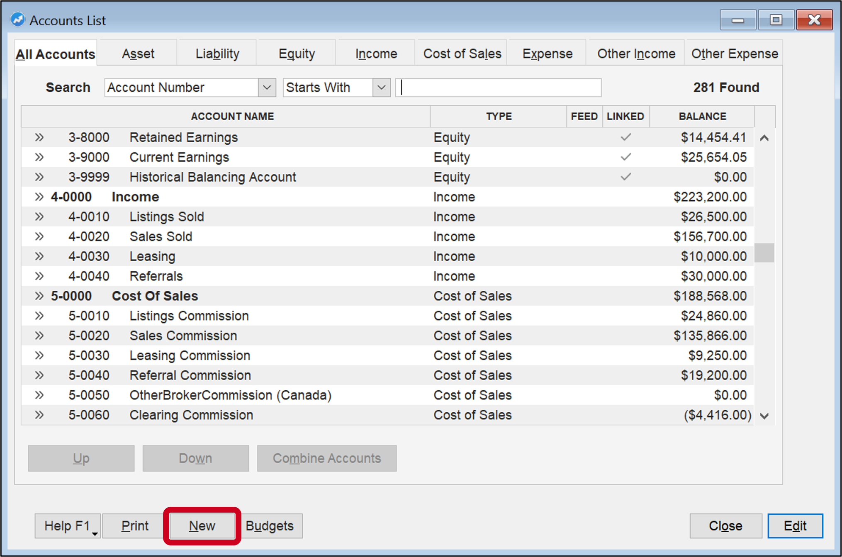This screenshot has width=842, height=557.
Task: Open the detail arrow beside Current Earnings
Action: [x=39, y=157]
